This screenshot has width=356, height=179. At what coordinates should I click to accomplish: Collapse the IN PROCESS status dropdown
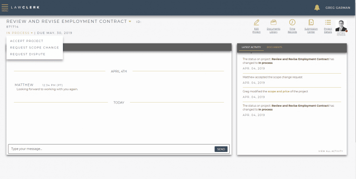pos(20,33)
